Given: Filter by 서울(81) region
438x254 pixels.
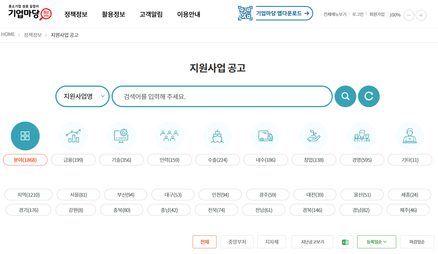Looking at the screenshot, I should click(x=78, y=195).
